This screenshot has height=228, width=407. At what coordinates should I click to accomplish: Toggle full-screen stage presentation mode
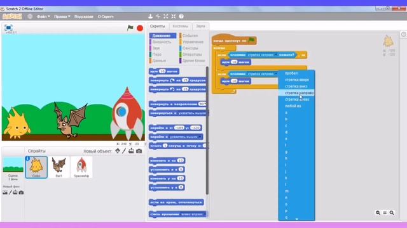pos(8,28)
